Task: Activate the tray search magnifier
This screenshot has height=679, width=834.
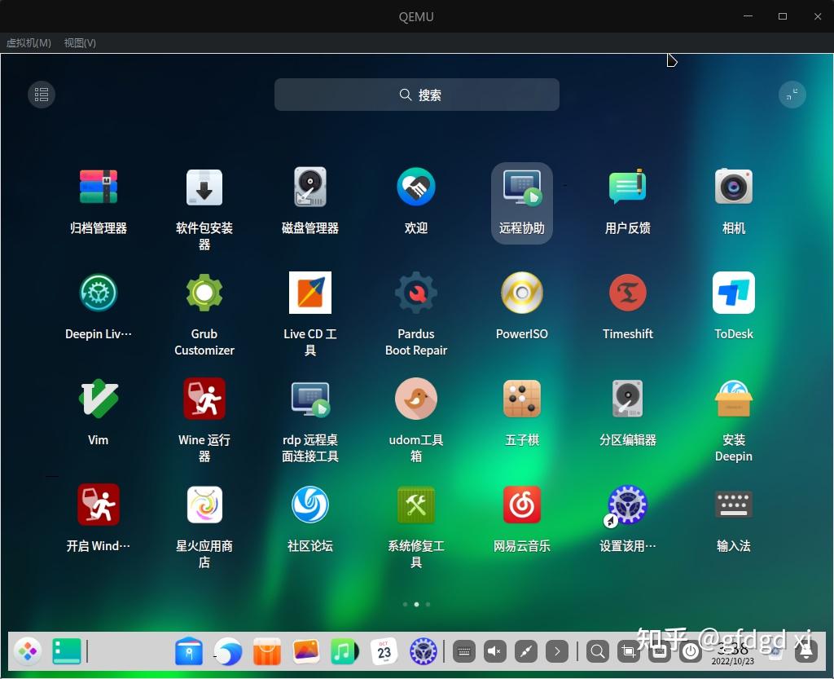Action: click(597, 651)
